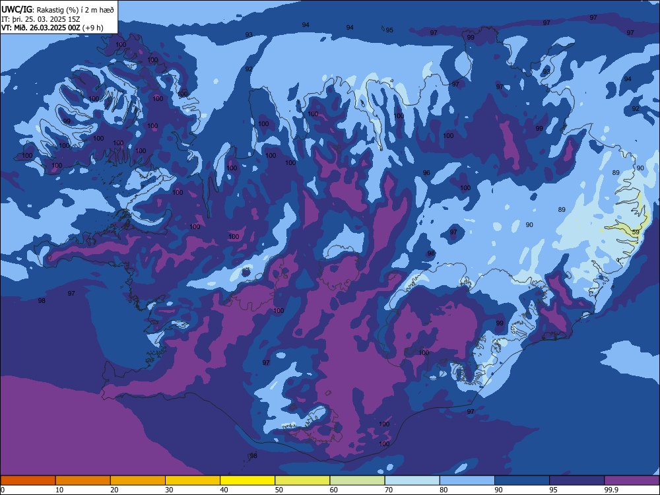Viewport: 660px width, 495px height.
Task: Click the navy 95–99.9 legend swatch
Action: click(x=577, y=480)
